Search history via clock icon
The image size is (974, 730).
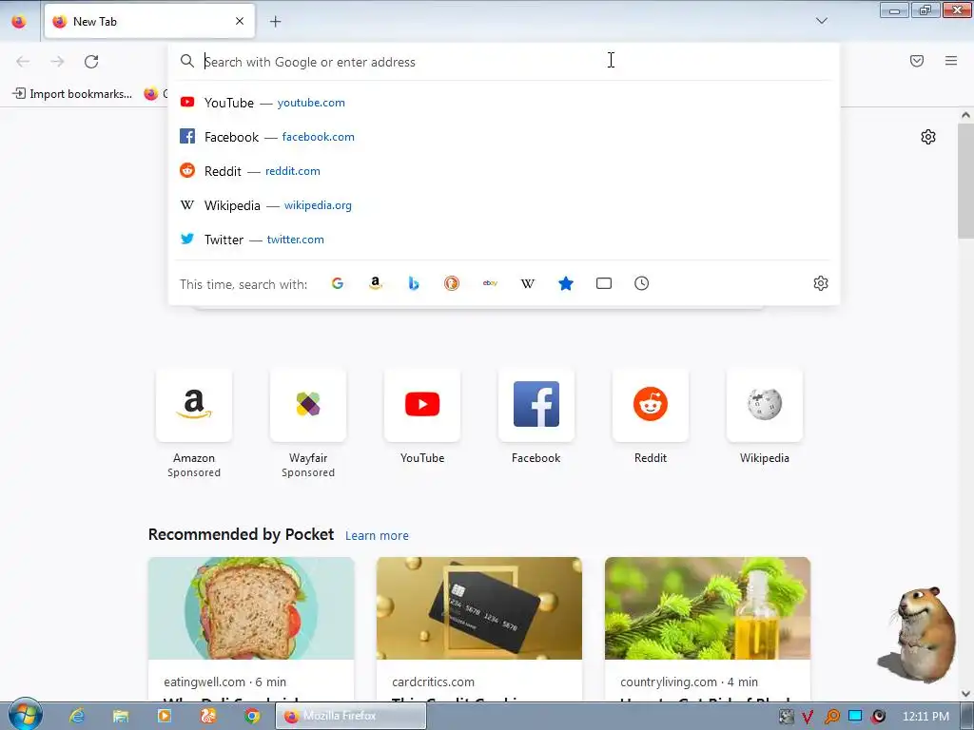click(642, 283)
